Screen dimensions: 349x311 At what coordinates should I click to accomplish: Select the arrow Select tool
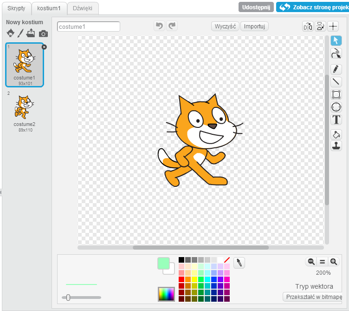[336, 41]
